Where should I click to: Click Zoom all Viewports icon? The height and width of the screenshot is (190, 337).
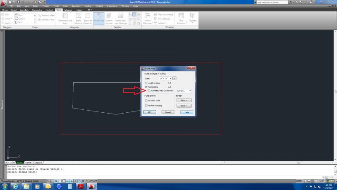[88, 19]
